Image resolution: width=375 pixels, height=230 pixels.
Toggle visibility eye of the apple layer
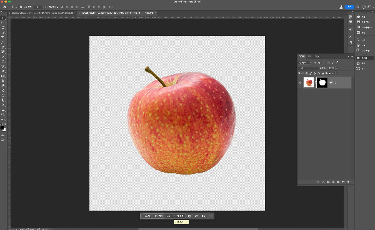[300, 82]
